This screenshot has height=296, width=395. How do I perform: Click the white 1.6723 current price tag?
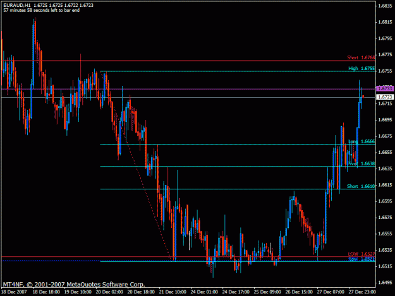[385, 97]
